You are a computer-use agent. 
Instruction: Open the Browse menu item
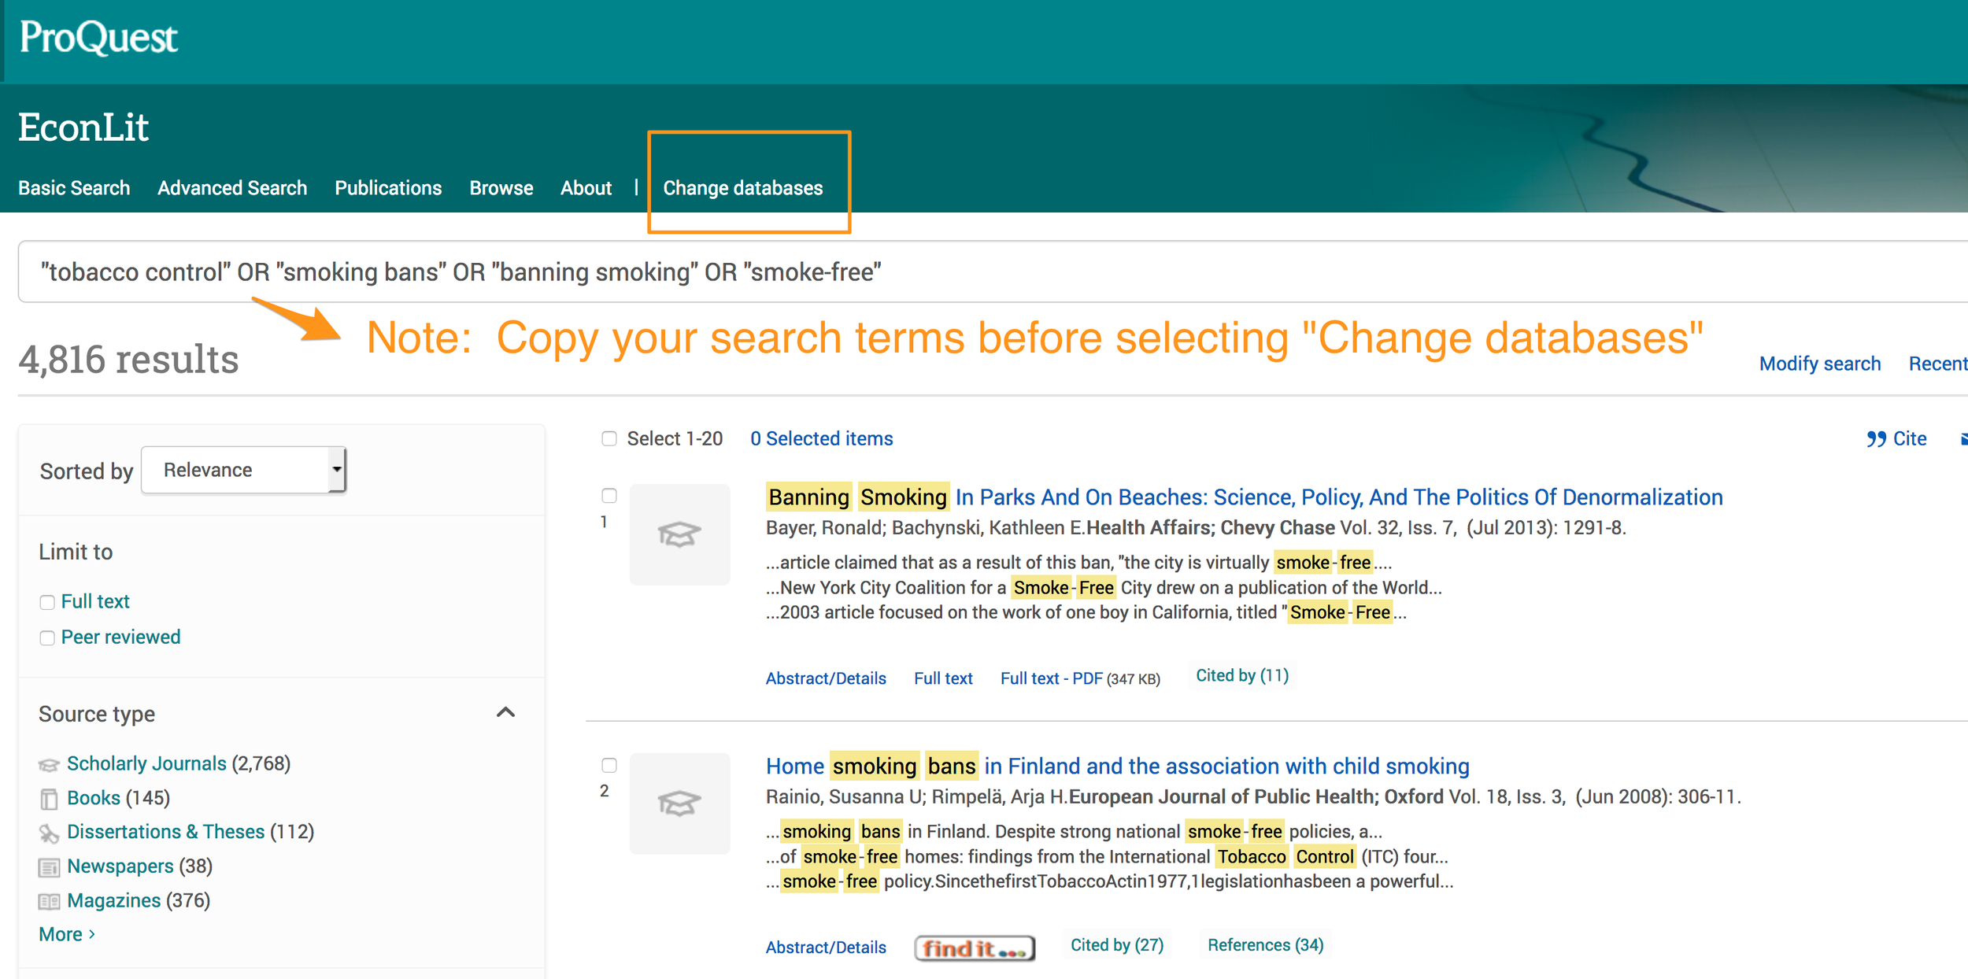point(501,188)
